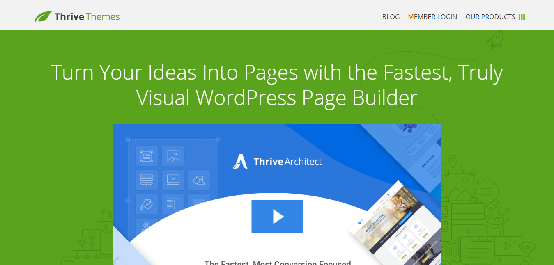554x265 pixels.
Task: Click the shapes element icon in video
Action: click(199, 180)
